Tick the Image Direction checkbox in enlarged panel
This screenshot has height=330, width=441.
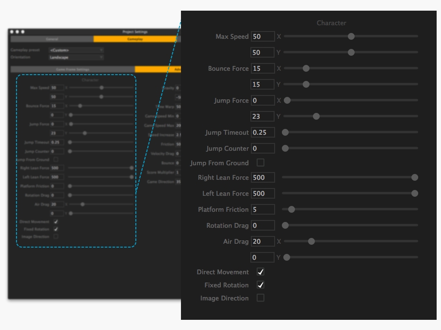pos(261,298)
